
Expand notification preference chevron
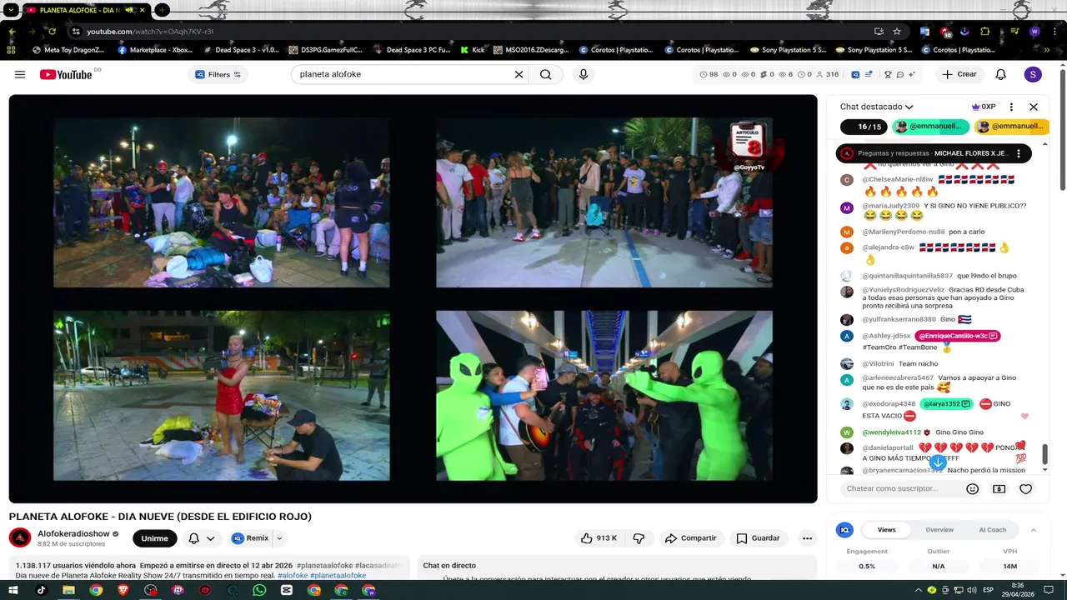pyautogui.click(x=211, y=538)
